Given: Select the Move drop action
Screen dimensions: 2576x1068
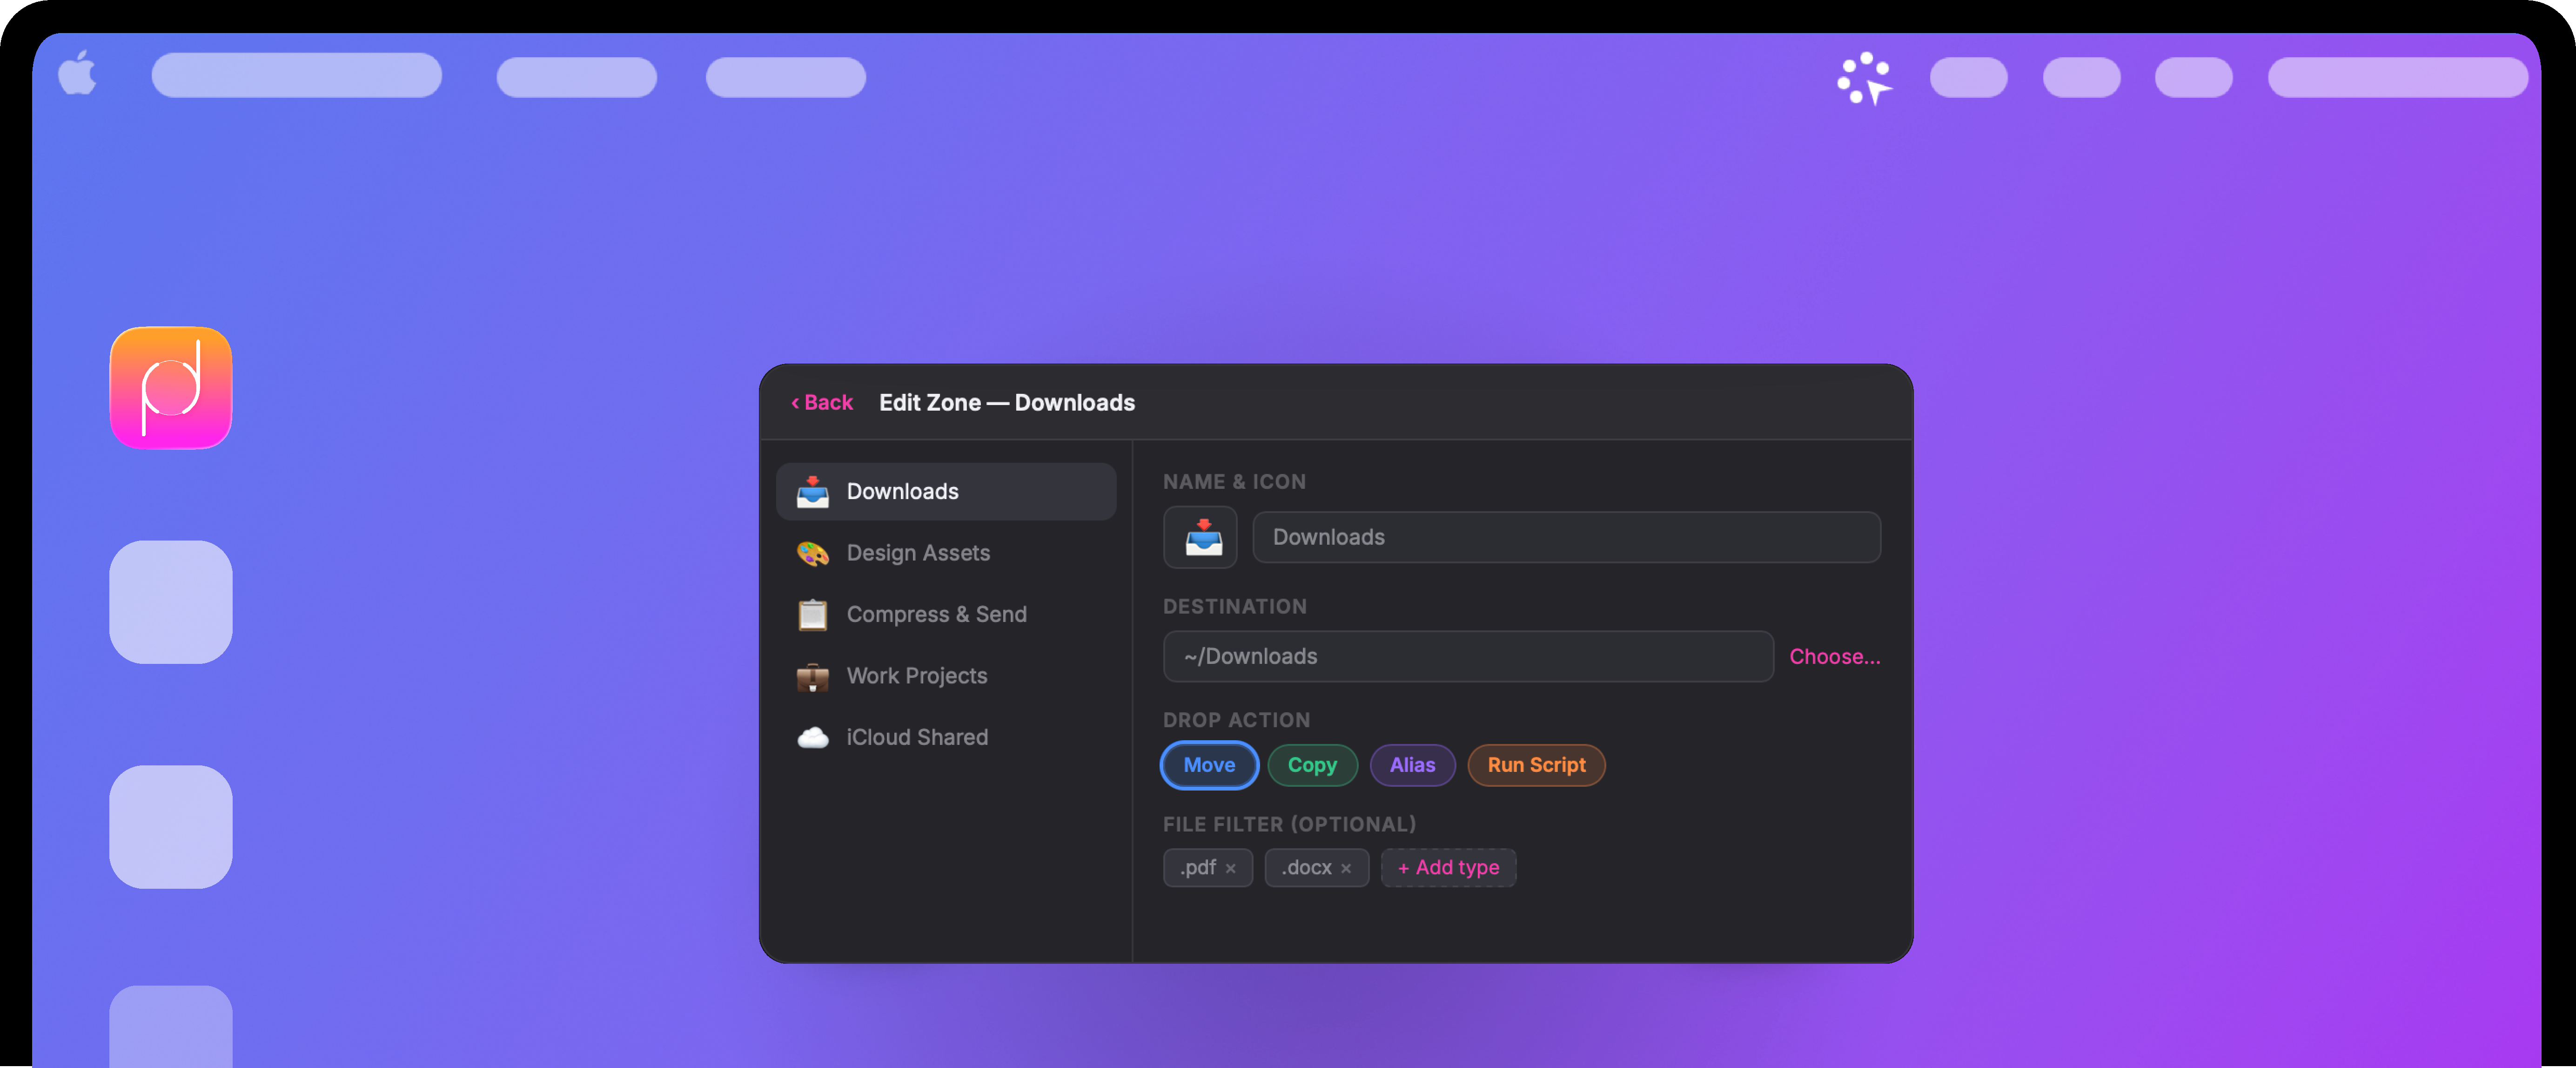Looking at the screenshot, I should [x=1209, y=765].
